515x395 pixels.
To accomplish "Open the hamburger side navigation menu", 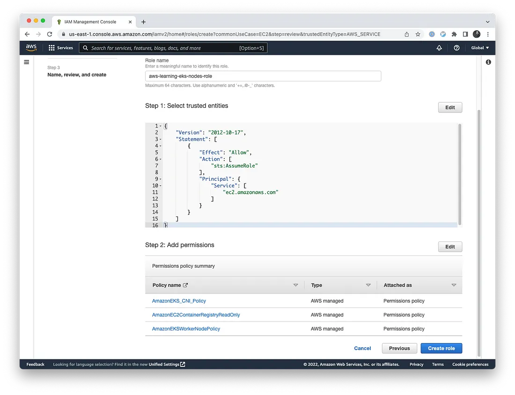I will click(x=27, y=62).
